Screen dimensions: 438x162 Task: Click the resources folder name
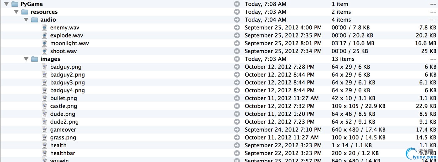coord(44,12)
